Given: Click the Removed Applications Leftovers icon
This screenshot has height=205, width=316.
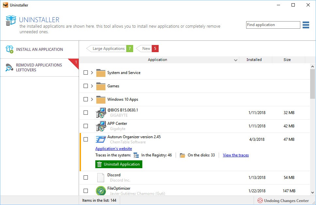Looking at the screenshot, I should [x=9, y=67].
